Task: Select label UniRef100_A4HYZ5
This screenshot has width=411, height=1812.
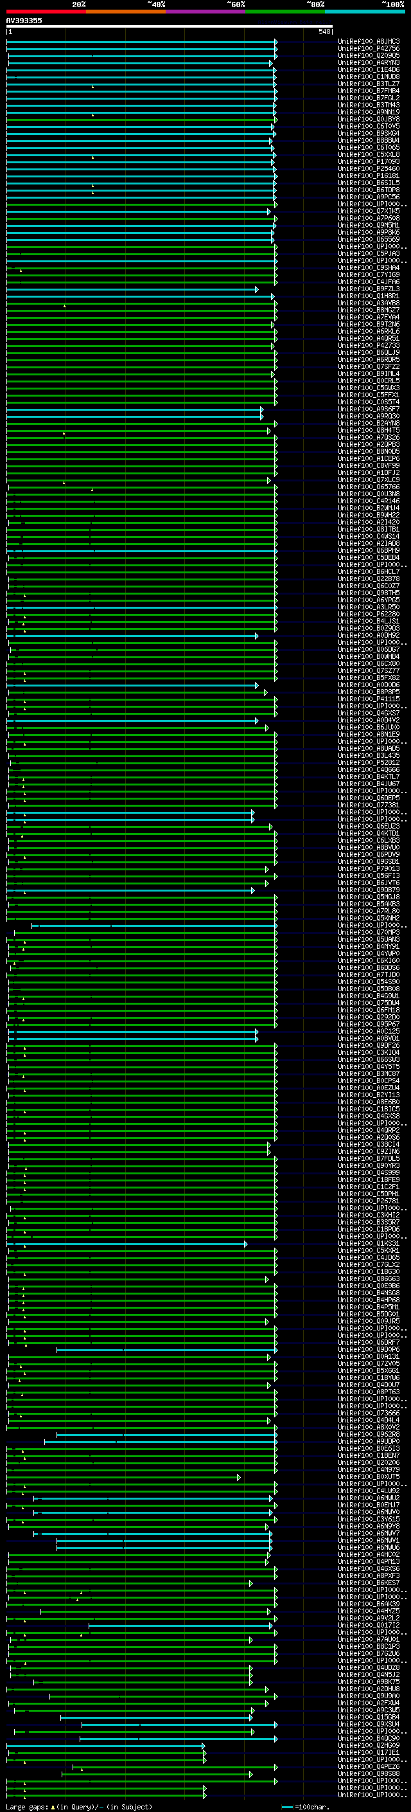Action: pos(369,1611)
